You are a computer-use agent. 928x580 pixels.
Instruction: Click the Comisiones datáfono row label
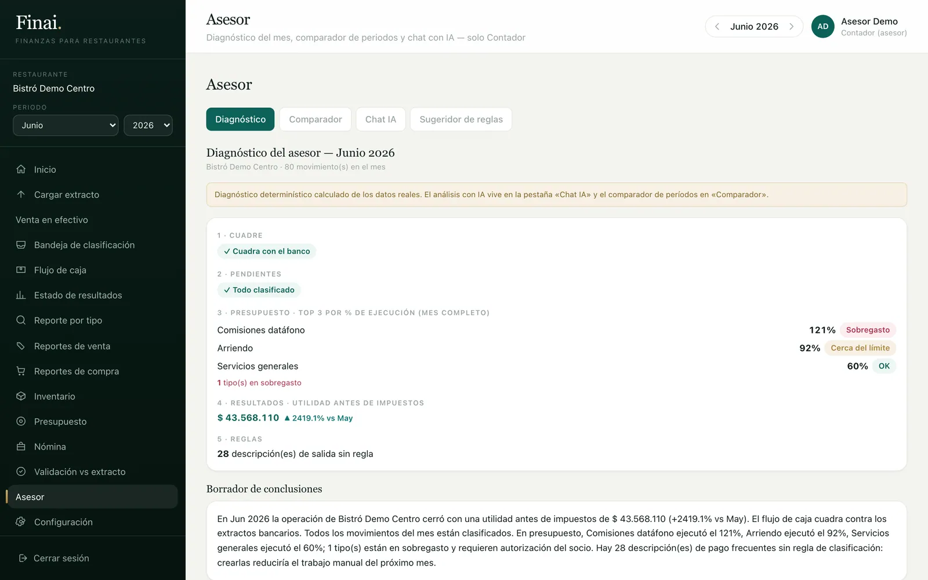(x=261, y=330)
